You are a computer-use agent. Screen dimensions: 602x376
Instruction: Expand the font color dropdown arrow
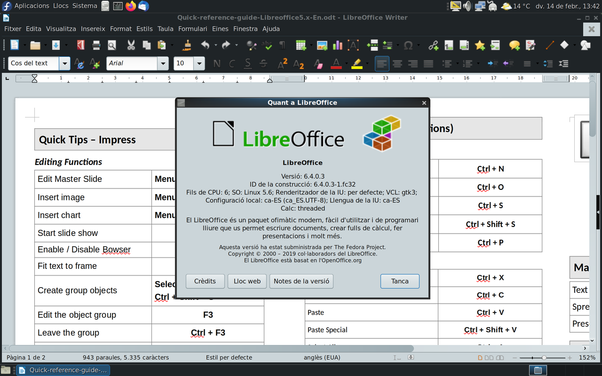tap(346, 63)
